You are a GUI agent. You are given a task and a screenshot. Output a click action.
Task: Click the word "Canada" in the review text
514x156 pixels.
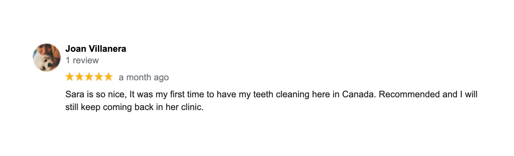[358, 95]
